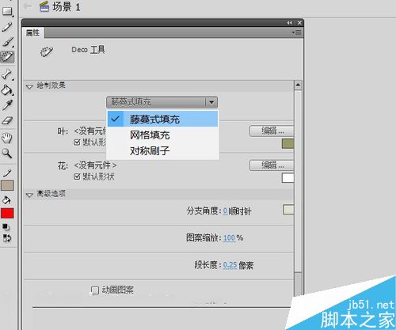Select the Bone tool
396x330 pixels.
tap(6, 74)
